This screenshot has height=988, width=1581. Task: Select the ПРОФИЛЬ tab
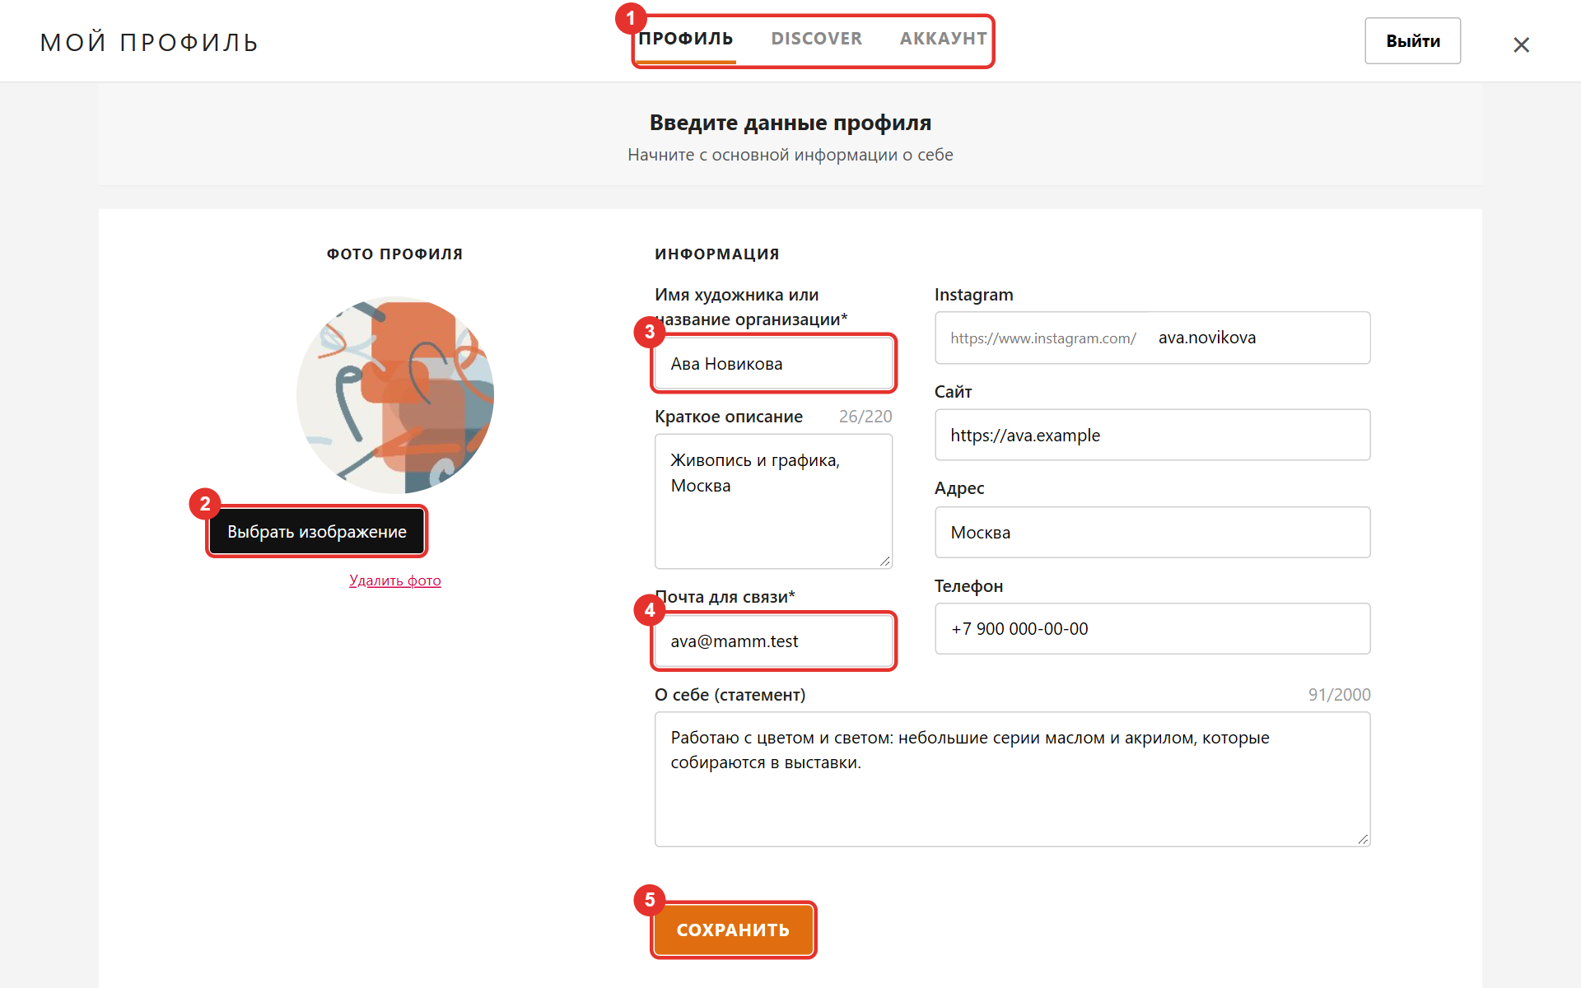686,39
